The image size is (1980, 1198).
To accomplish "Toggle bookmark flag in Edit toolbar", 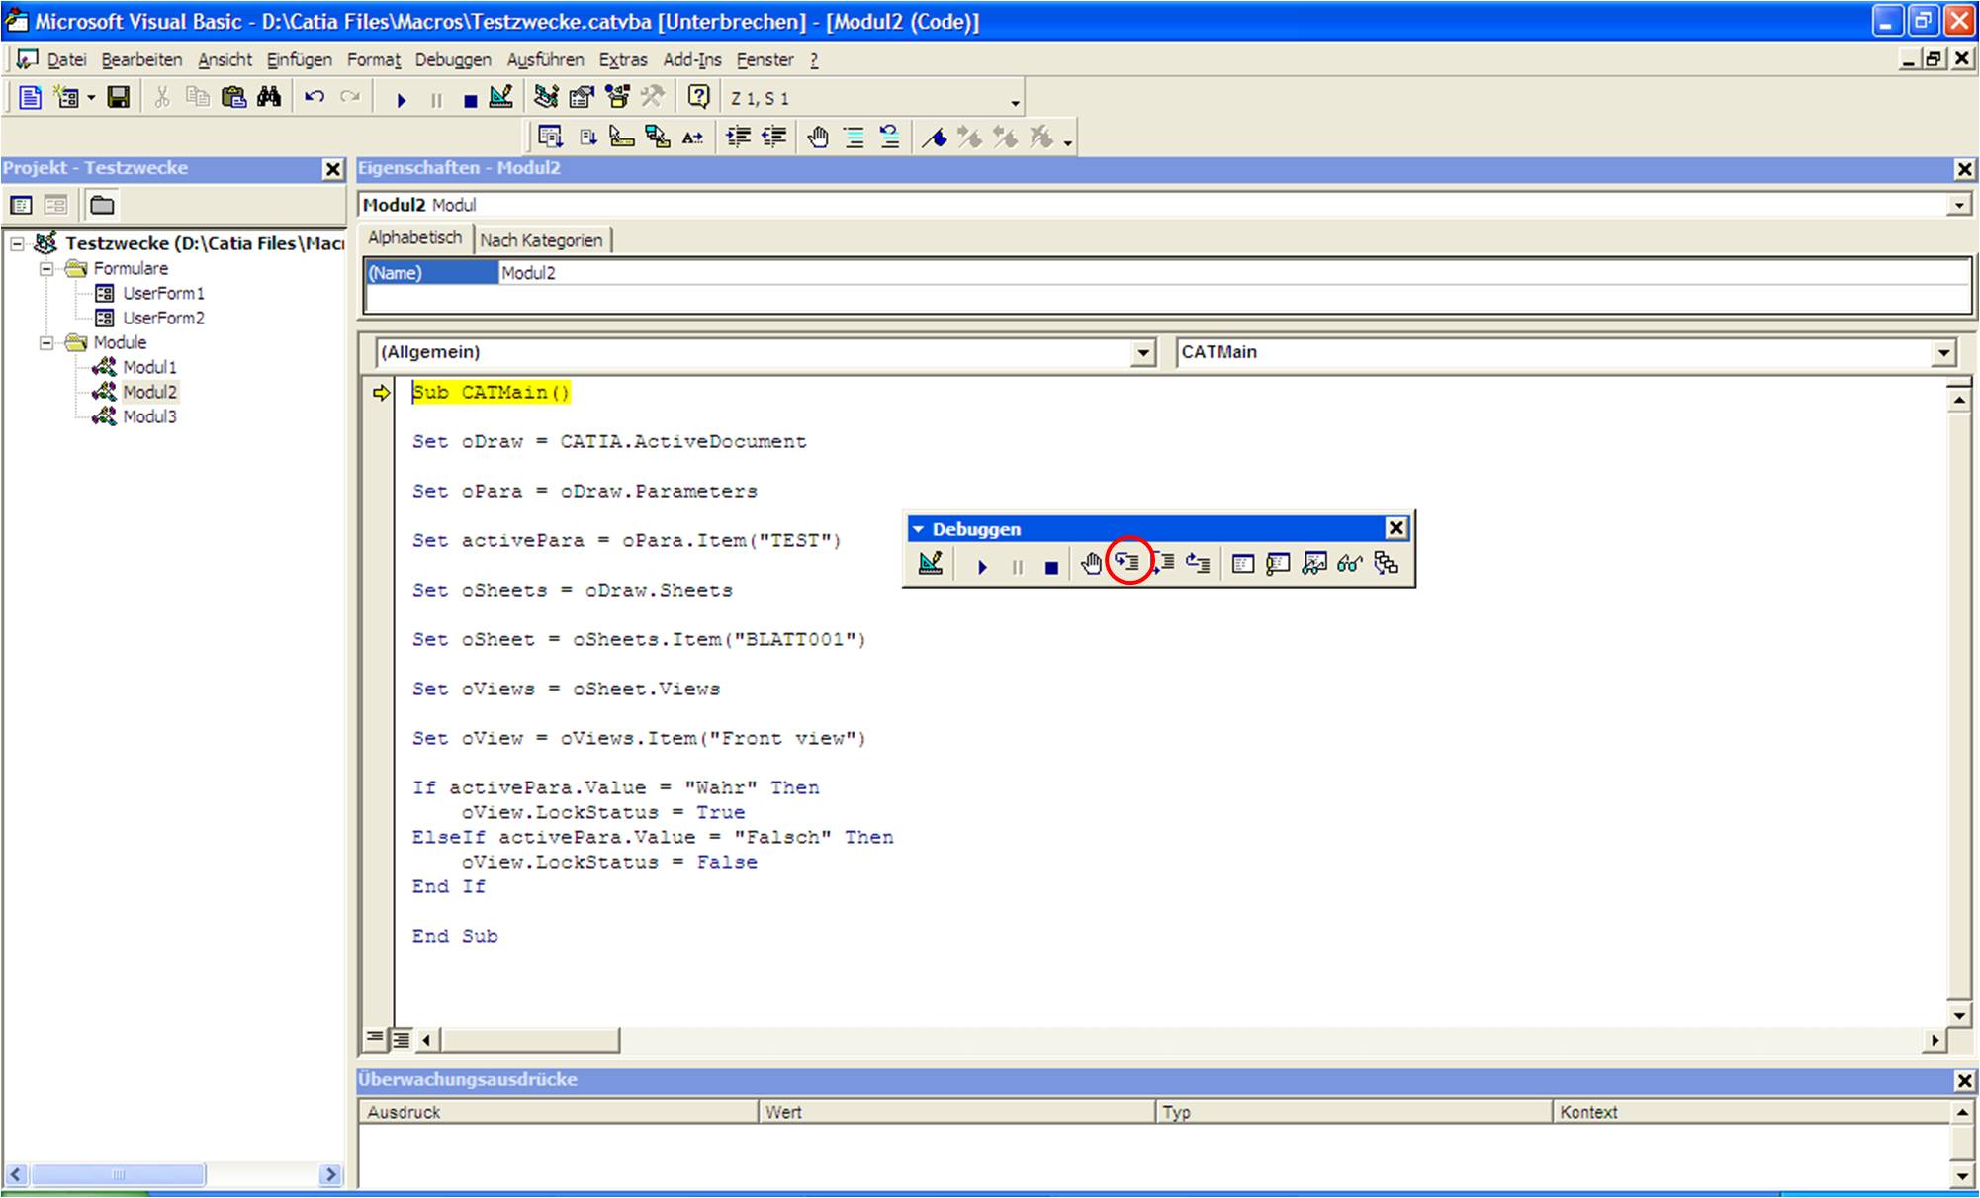I will [x=935, y=137].
